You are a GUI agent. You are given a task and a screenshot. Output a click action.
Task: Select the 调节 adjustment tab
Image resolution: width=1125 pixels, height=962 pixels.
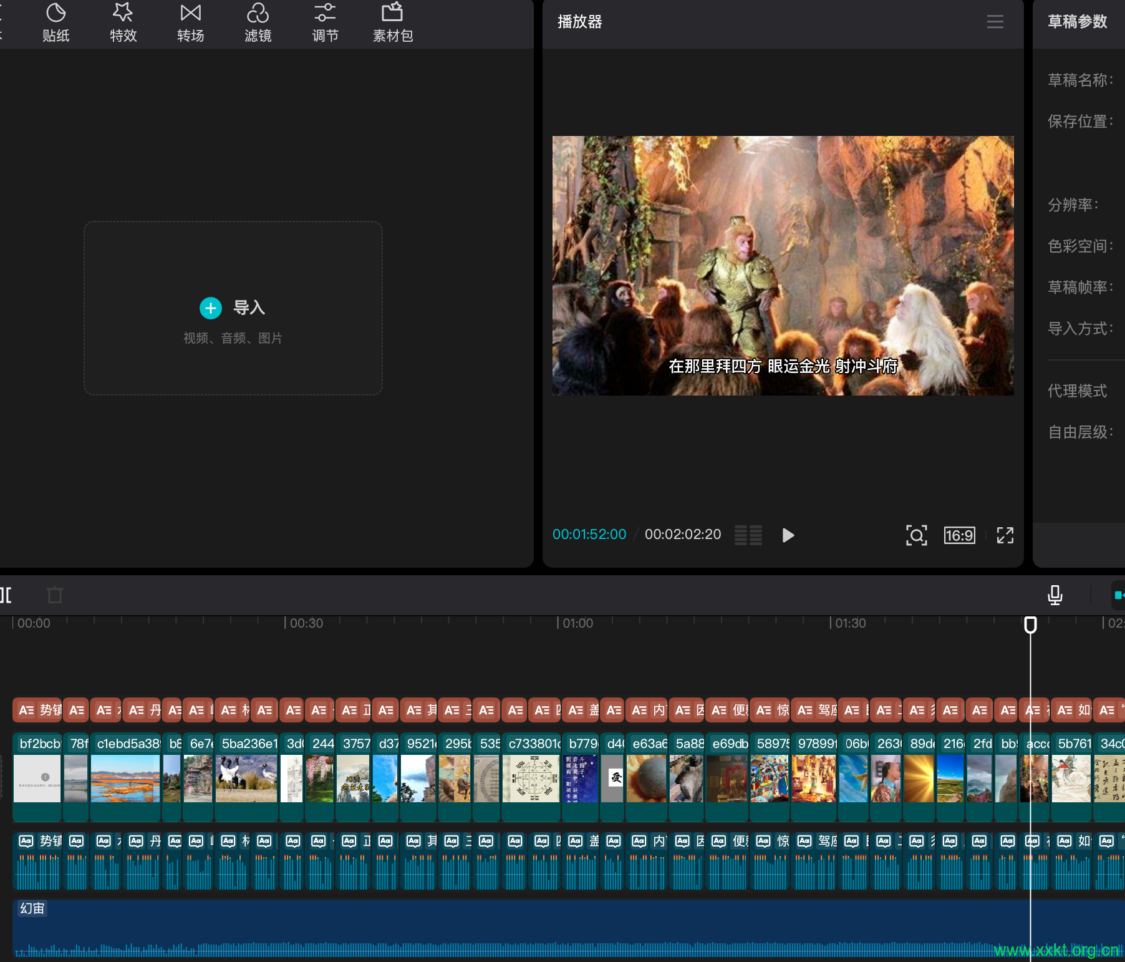(325, 23)
